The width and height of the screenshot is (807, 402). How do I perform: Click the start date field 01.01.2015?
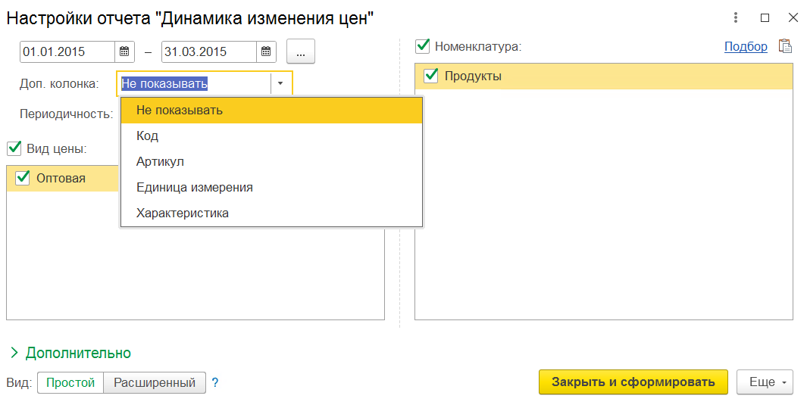point(67,51)
